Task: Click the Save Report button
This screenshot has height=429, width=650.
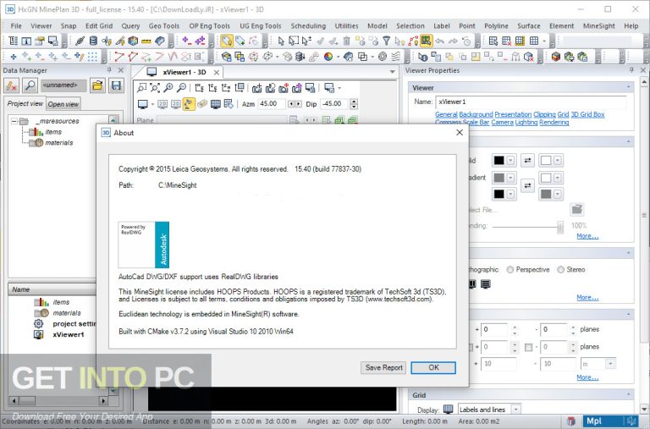Action: pos(383,367)
